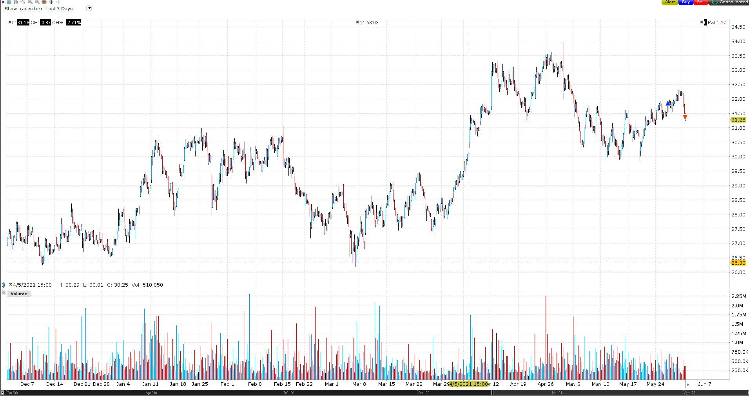Open the Show trades for dropdown
The height and width of the screenshot is (396, 749).
89,8
